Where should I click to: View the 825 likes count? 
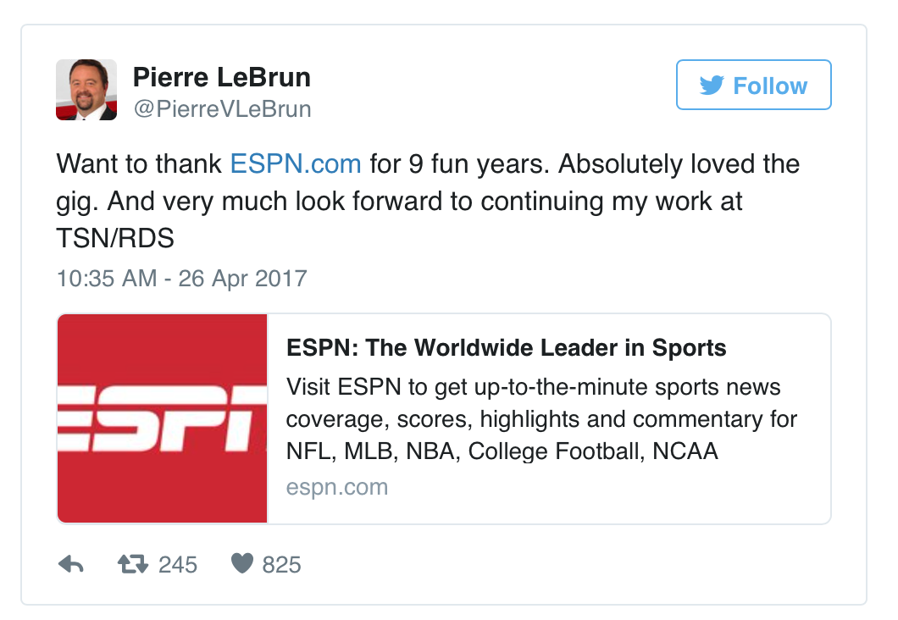point(282,565)
